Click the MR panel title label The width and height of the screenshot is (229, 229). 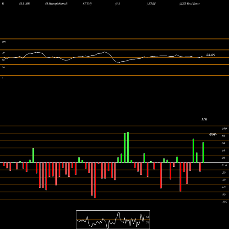click(x=204, y=119)
